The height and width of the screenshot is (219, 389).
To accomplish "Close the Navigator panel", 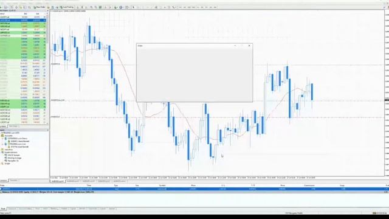I will (x=47, y=130).
